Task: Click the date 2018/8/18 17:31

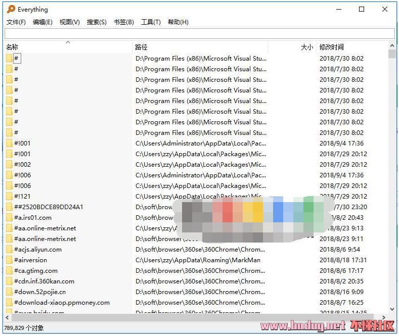Action: (x=343, y=260)
